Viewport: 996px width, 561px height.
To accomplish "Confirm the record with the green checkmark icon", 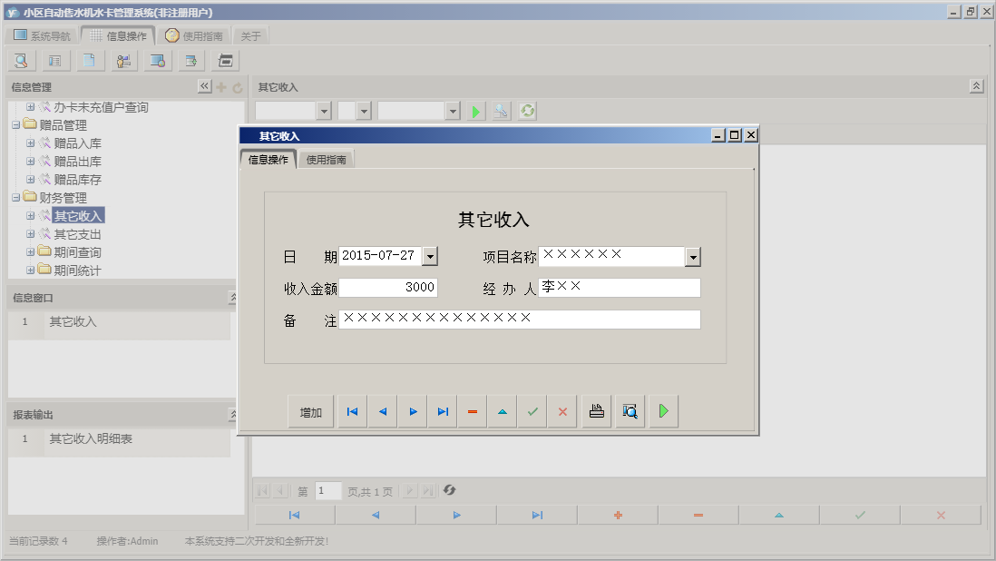I will [x=532, y=411].
